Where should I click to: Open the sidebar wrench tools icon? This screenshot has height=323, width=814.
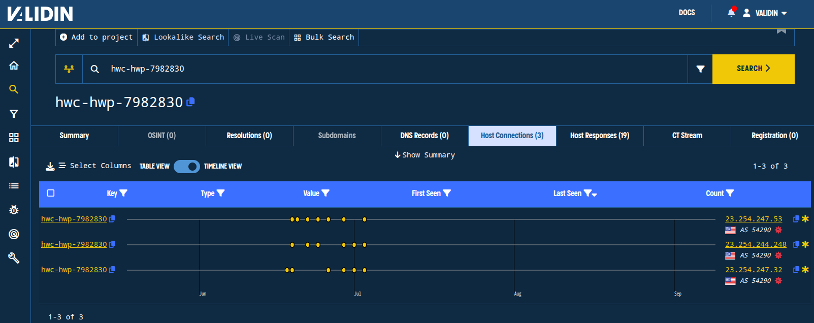[x=14, y=258]
